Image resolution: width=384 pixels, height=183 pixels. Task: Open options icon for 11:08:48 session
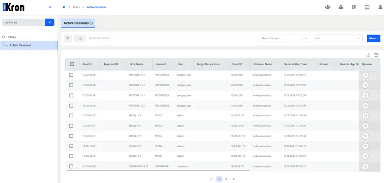click(x=365, y=136)
